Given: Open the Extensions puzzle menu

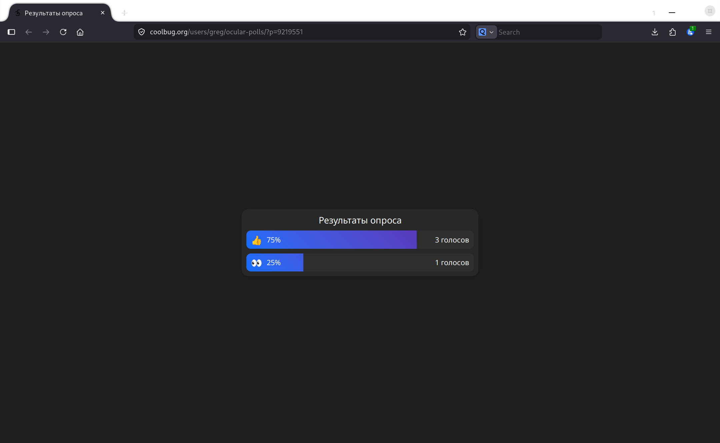Looking at the screenshot, I should tap(672, 32).
